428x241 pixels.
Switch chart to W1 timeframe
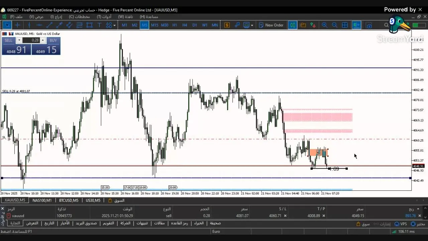205,25
